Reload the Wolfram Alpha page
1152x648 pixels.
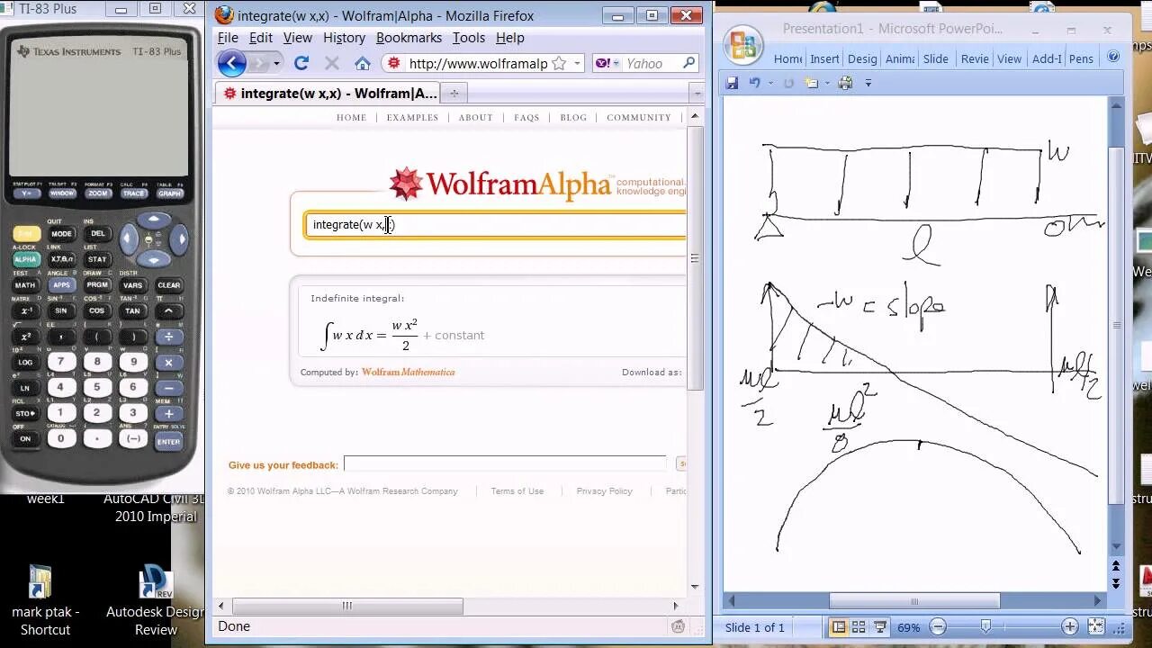(x=301, y=63)
